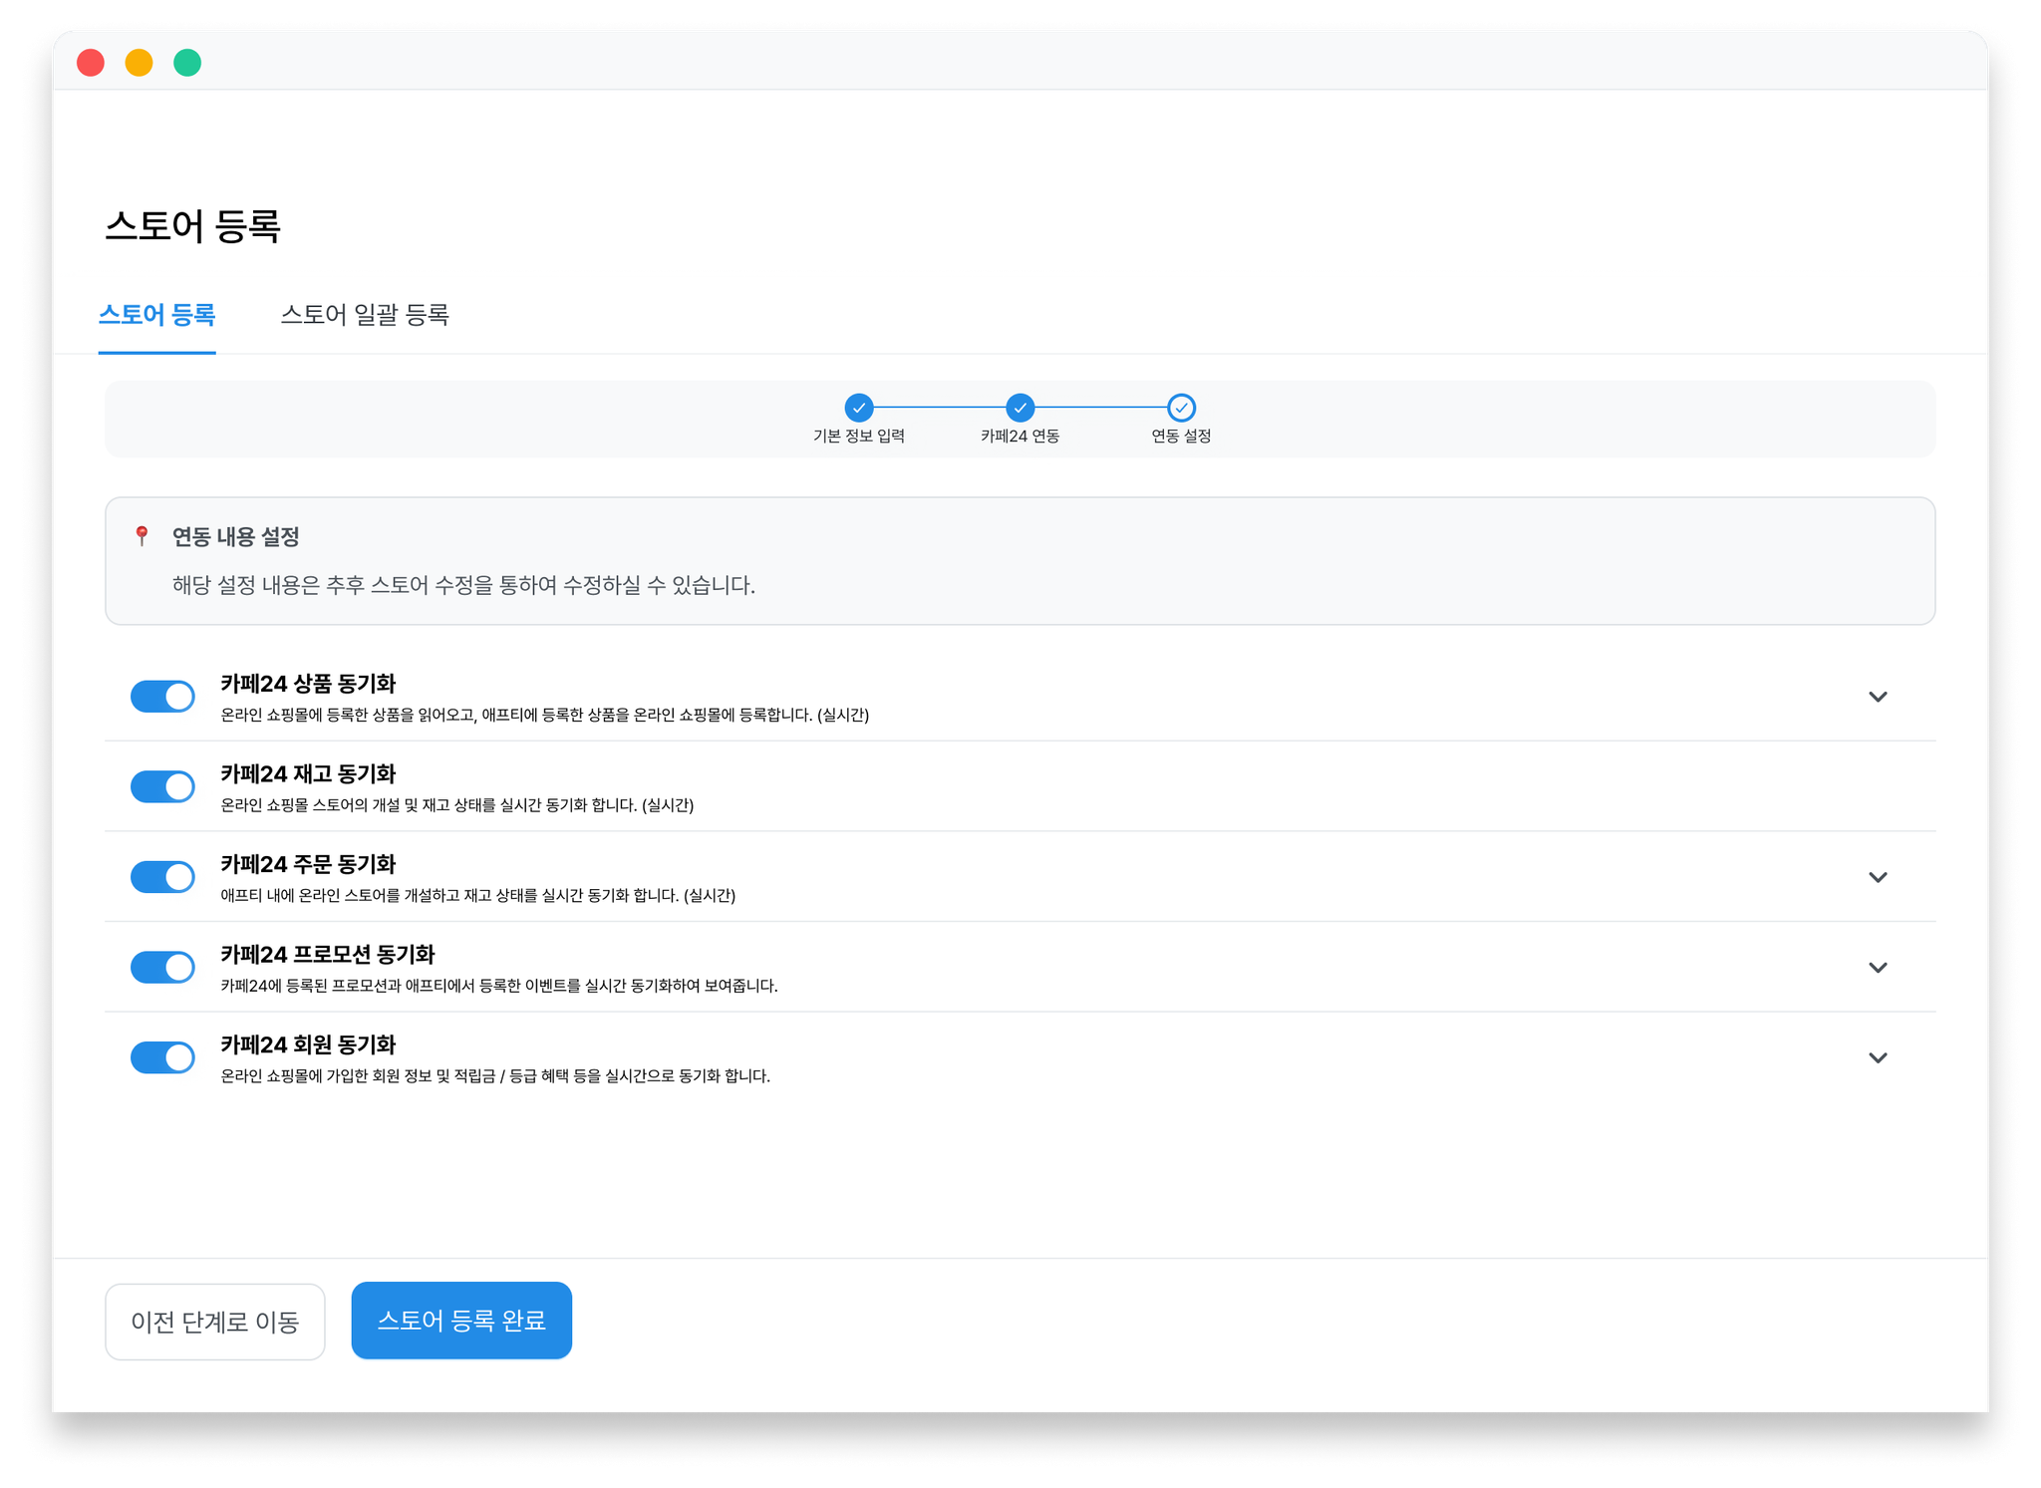The width and height of the screenshot is (2041, 1488).
Task: Close the window with red button
Action: tap(91, 63)
